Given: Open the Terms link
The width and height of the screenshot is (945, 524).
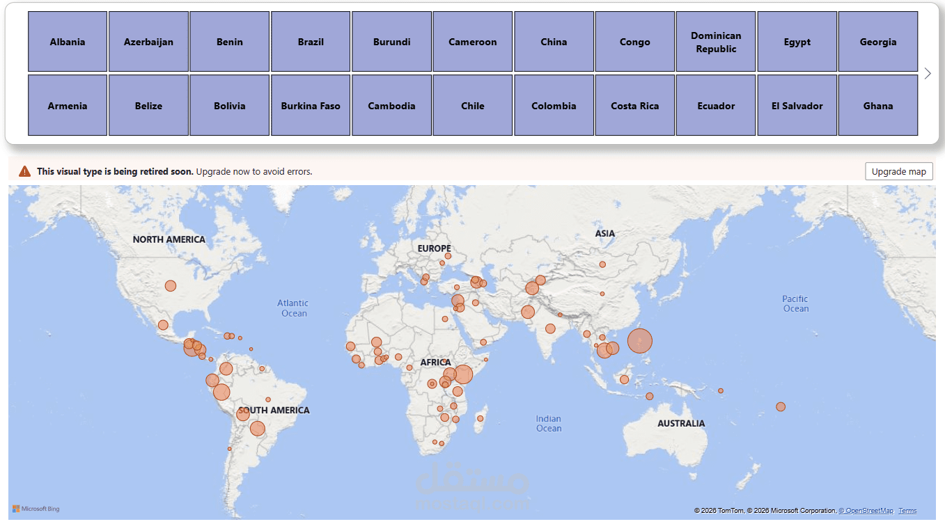Looking at the screenshot, I should click(x=907, y=511).
